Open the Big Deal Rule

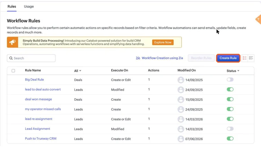(x=35, y=79)
